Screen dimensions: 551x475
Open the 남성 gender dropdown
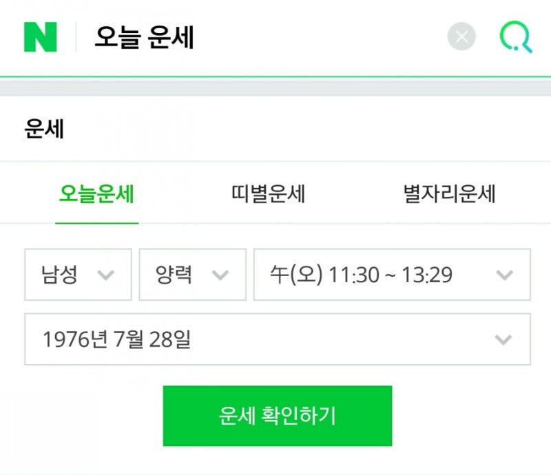pyautogui.click(x=78, y=275)
